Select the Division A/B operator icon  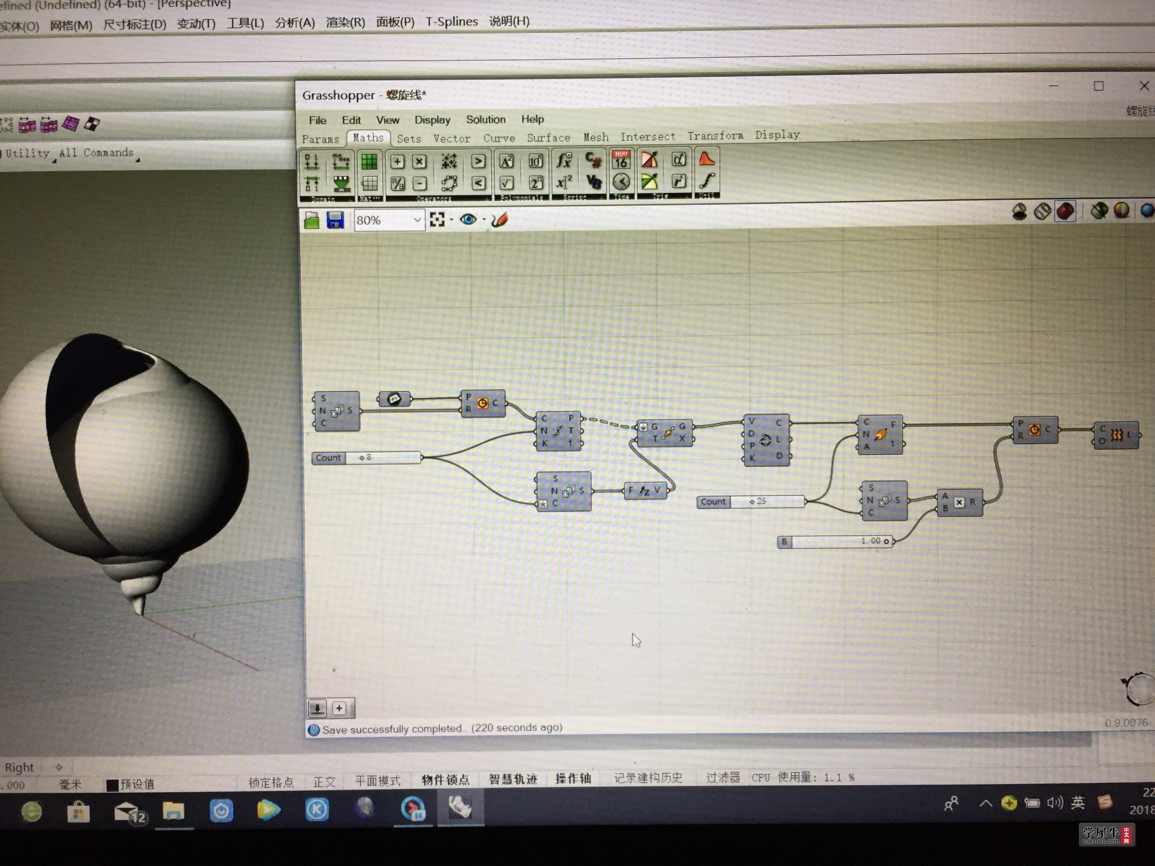coord(398,184)
